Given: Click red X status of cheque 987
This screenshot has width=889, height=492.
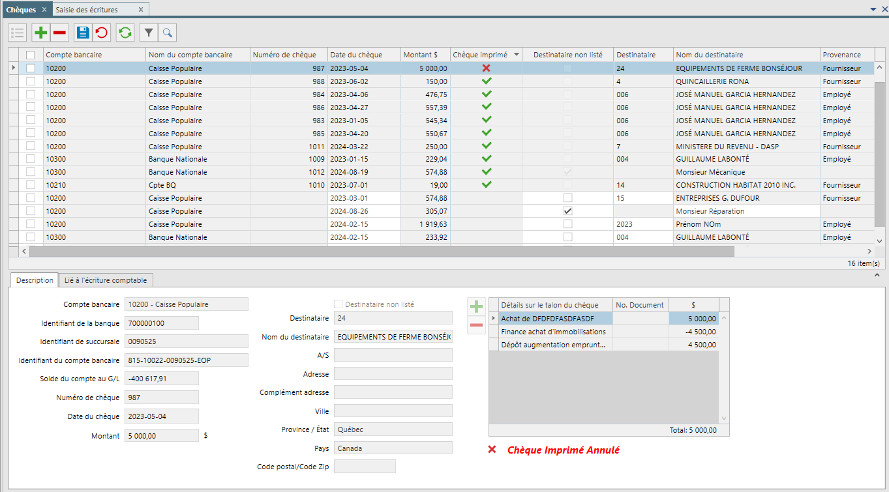Looking at the screenshot, I should point(486,68).
